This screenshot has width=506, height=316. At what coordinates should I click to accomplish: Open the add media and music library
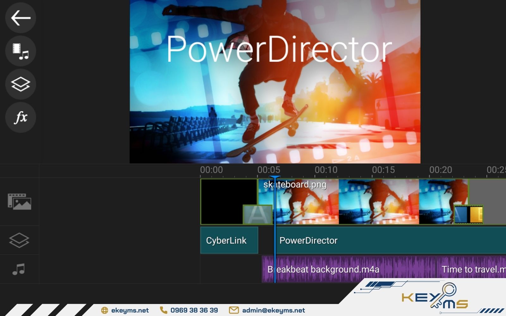[x=21, y=51]
